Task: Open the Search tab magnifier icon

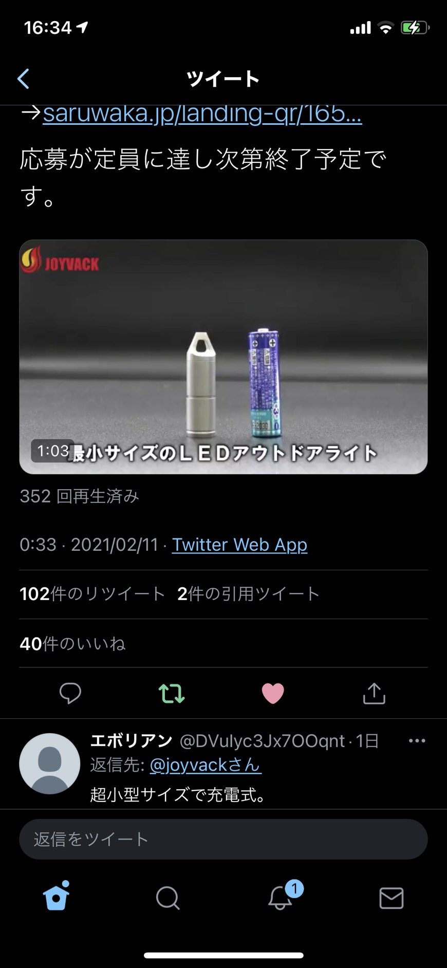Action: click(x=168, y=898)
